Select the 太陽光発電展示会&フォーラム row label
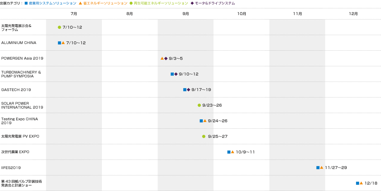Screen dimensions: 381x191 point(16,28)
